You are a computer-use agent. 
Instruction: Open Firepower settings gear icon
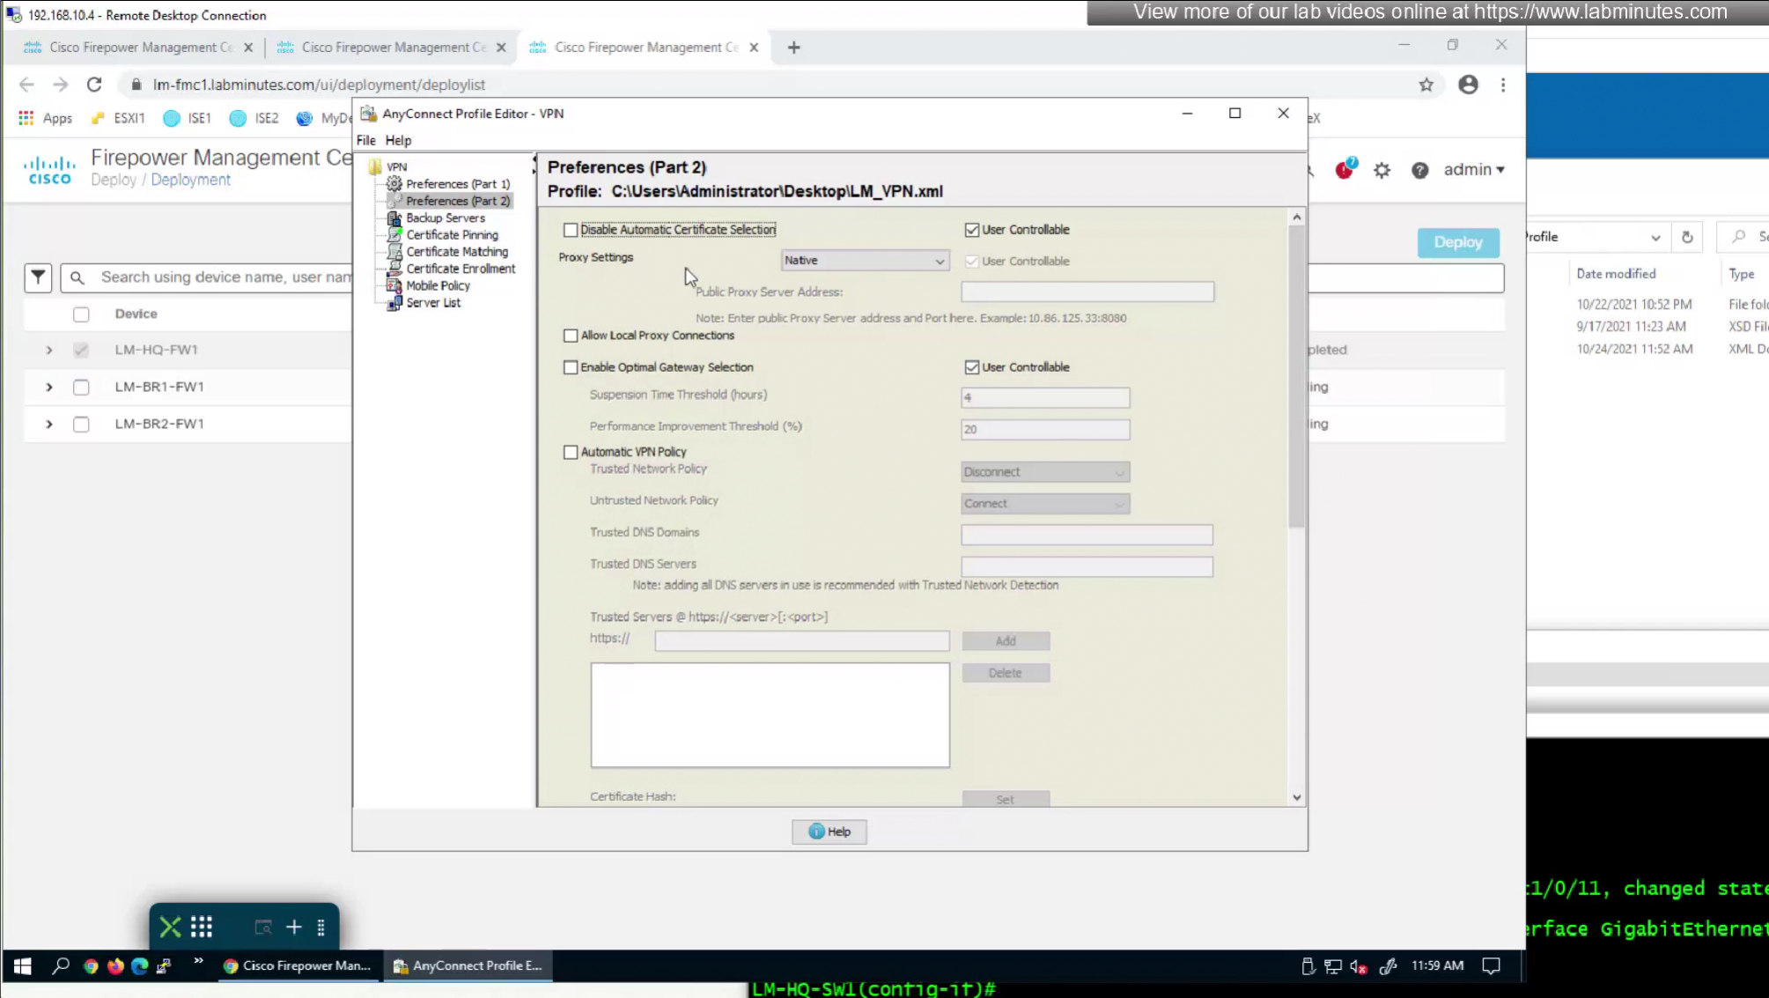point(1382,170)
